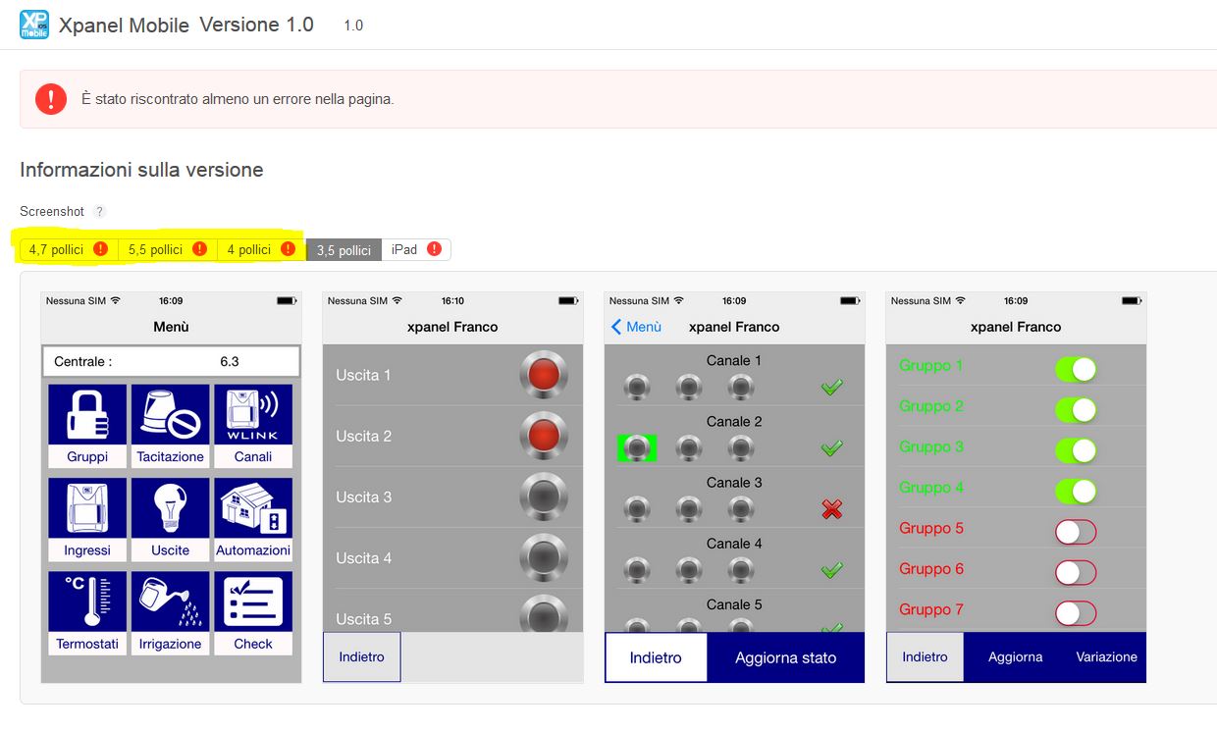Image resolution: width=1217 pixels, height=732 pixels.
Task: Click the grey Uscita 3 indicator
Action: tap(544, 497)
